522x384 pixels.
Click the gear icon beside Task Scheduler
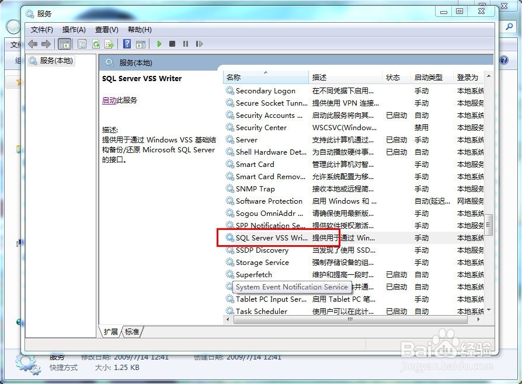229,311
